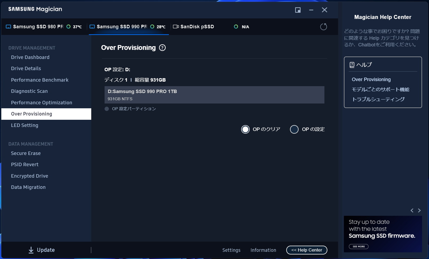Open Data Migration page
This screenshot has height=259, width=429.
coord(28,187)
